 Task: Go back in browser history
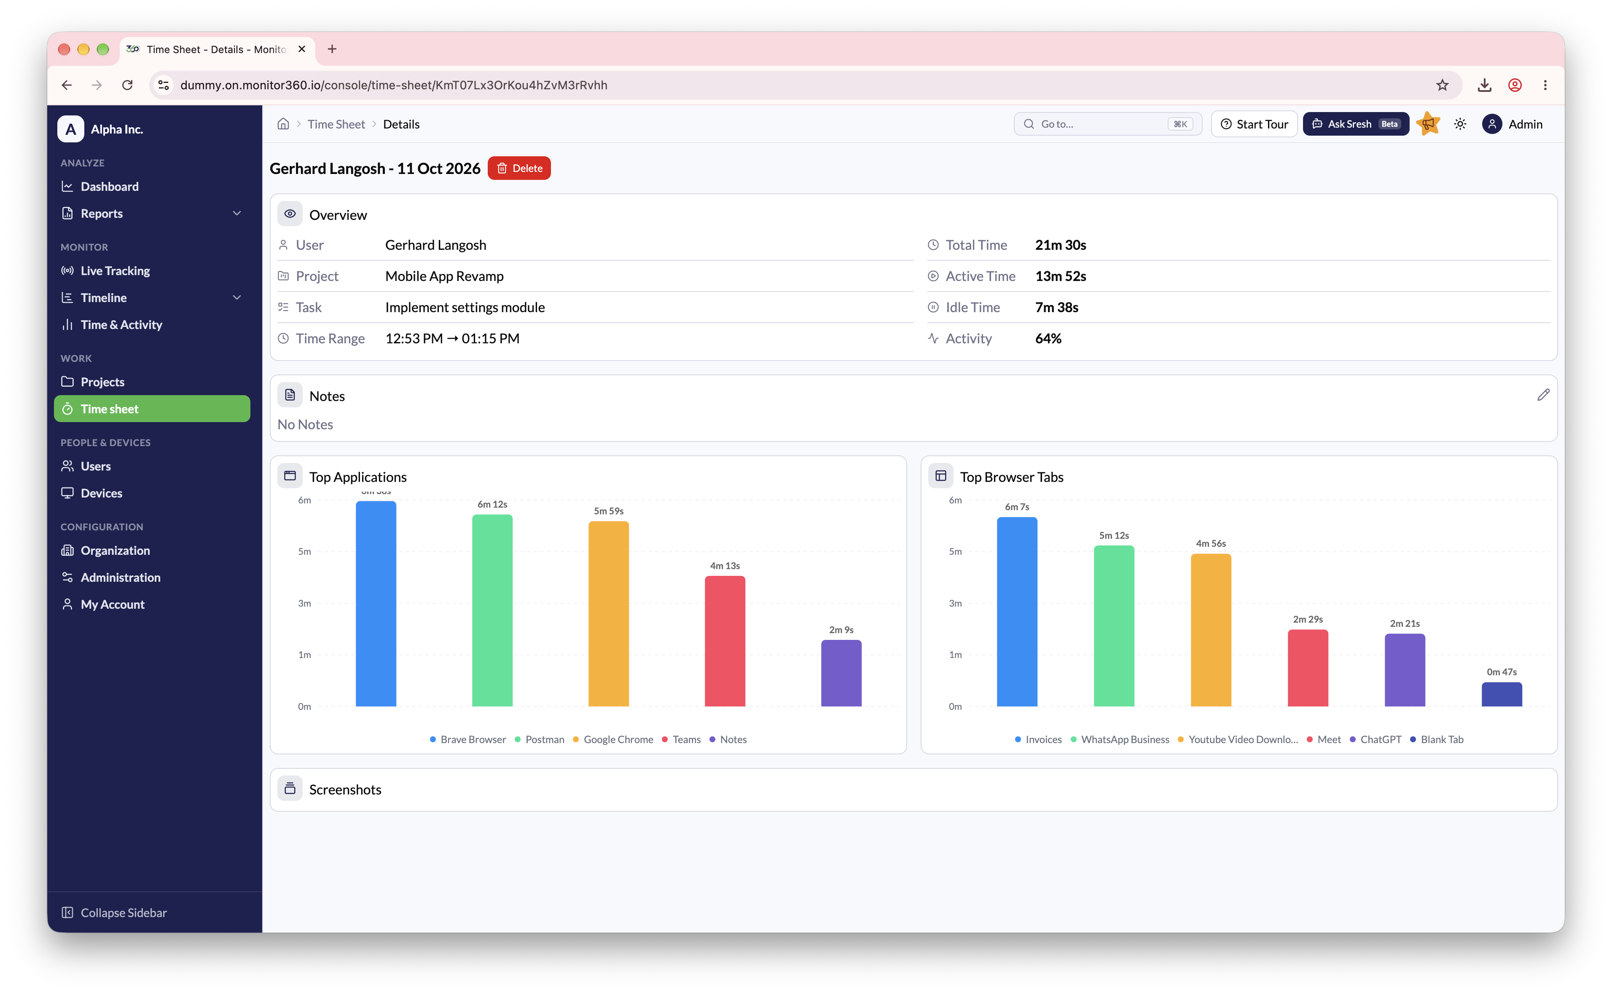[67, 85]
